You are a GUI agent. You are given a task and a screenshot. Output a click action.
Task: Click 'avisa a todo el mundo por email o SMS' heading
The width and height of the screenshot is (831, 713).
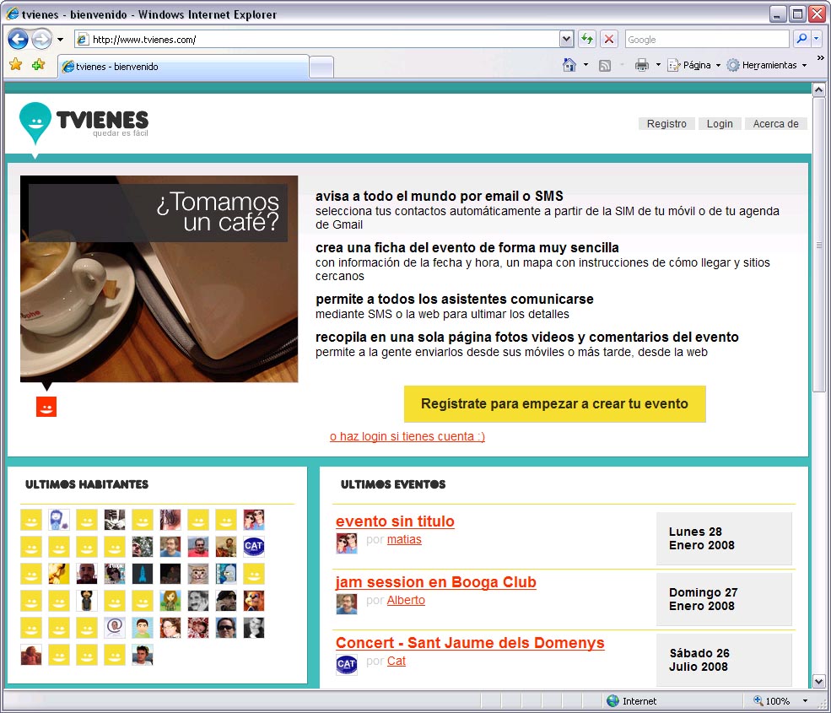(x=440, y=196)
